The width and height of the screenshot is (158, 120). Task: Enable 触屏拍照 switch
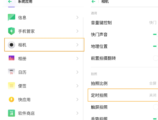pyautogui.click(x=155, y=107)
